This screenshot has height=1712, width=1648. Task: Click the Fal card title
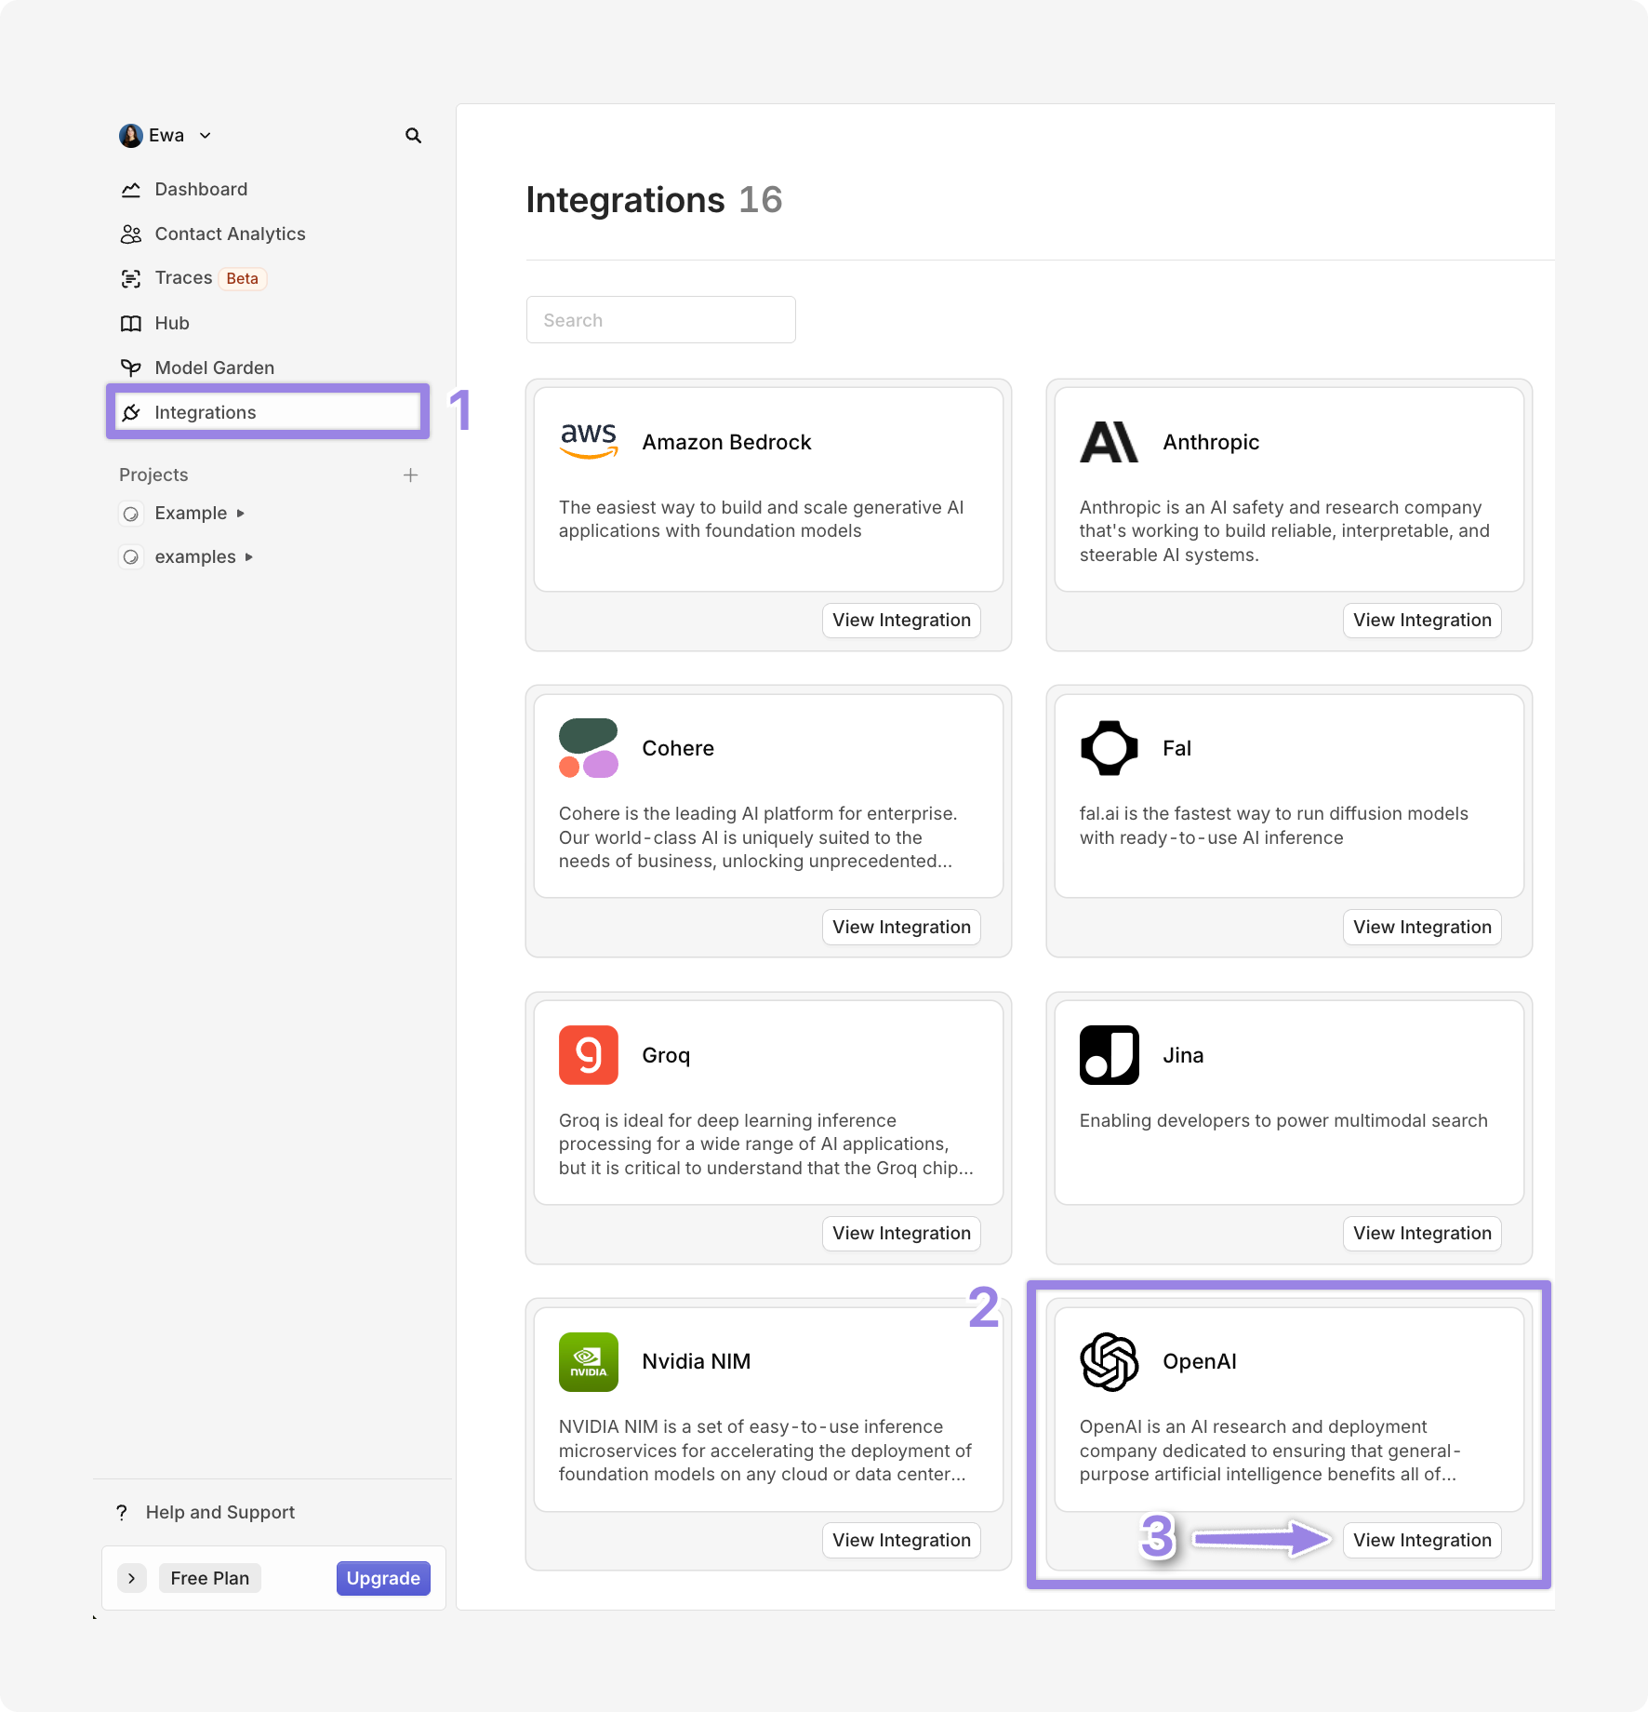tap(1176, 749)
